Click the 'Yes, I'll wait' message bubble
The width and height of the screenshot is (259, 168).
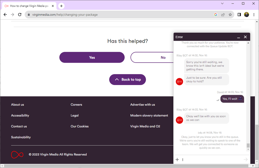[x=232, y=99]
